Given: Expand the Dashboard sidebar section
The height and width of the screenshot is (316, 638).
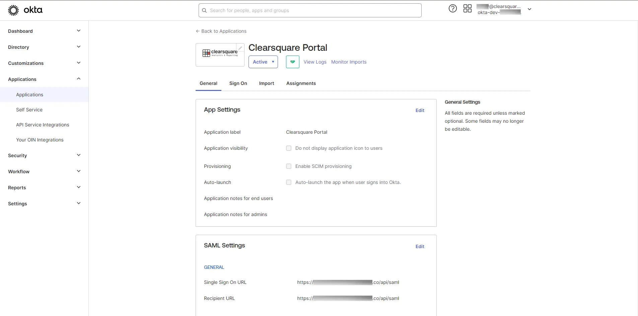Looking at the screenshot, I should (x=44, y=31).
